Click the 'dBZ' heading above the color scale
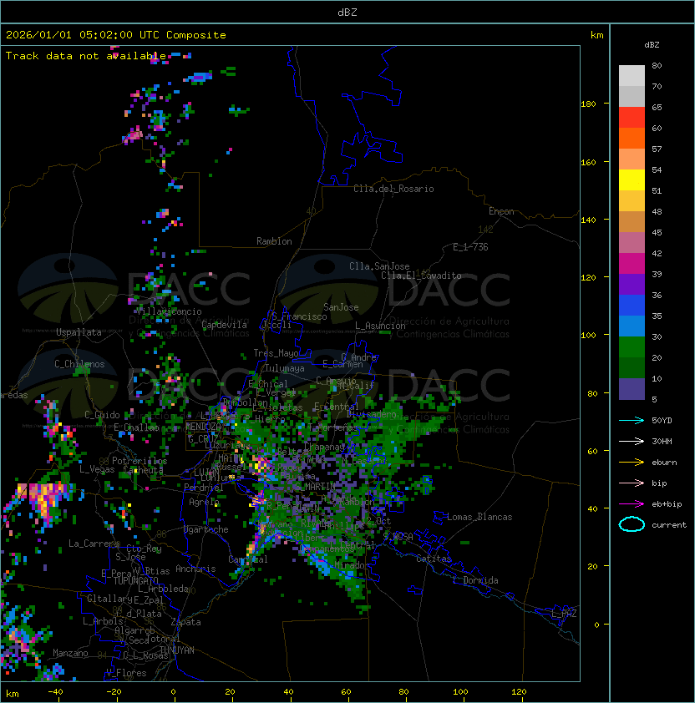 pos(652,45)
